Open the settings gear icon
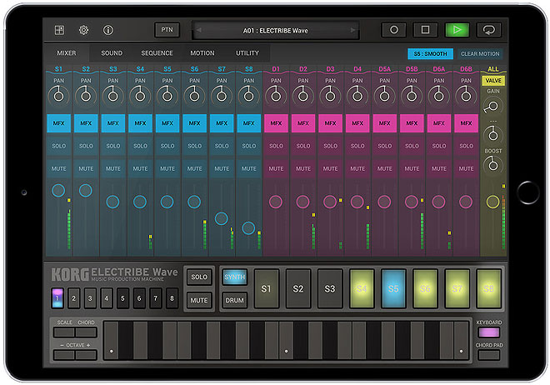 click(x=83, y=30)
